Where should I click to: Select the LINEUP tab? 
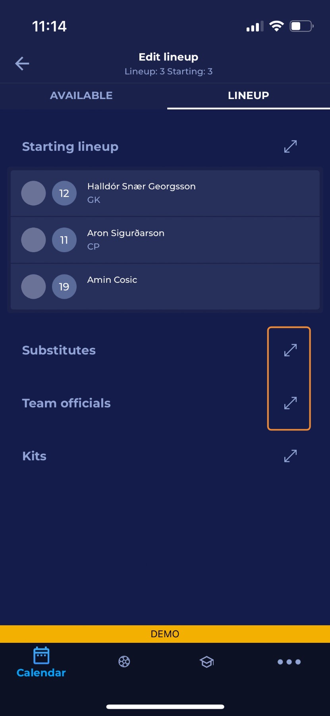249,95
